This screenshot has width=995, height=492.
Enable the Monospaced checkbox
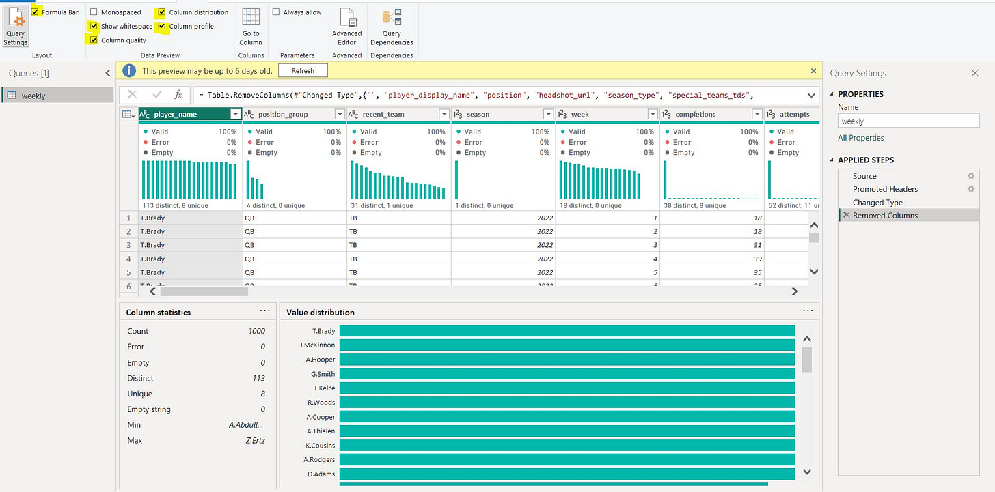pyautogui.click(x=94, y=12)
